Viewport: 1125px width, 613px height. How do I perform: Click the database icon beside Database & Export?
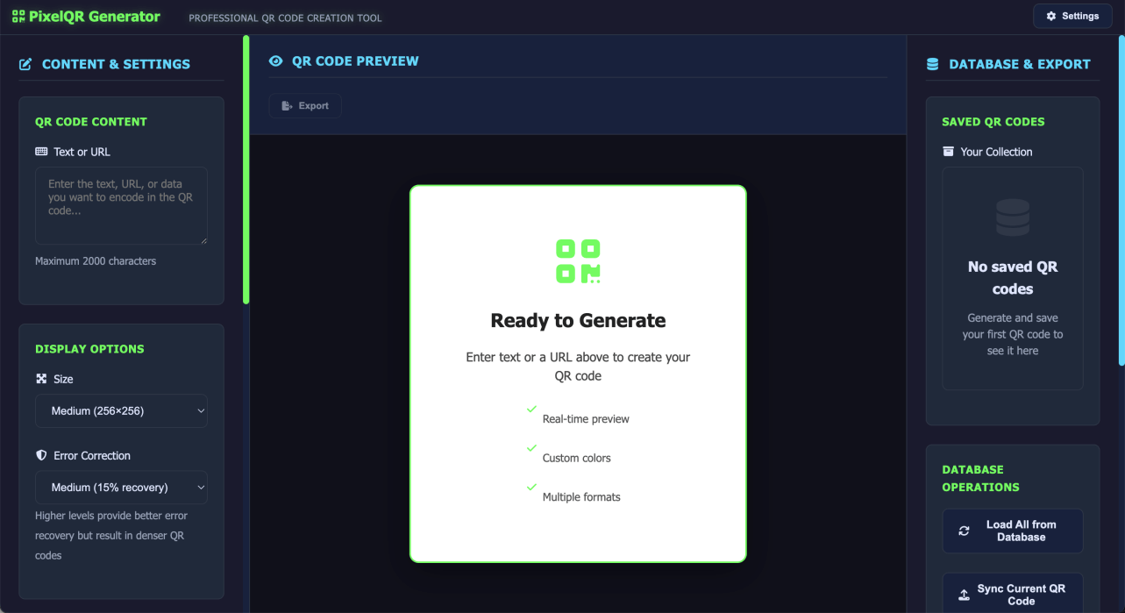932,64
